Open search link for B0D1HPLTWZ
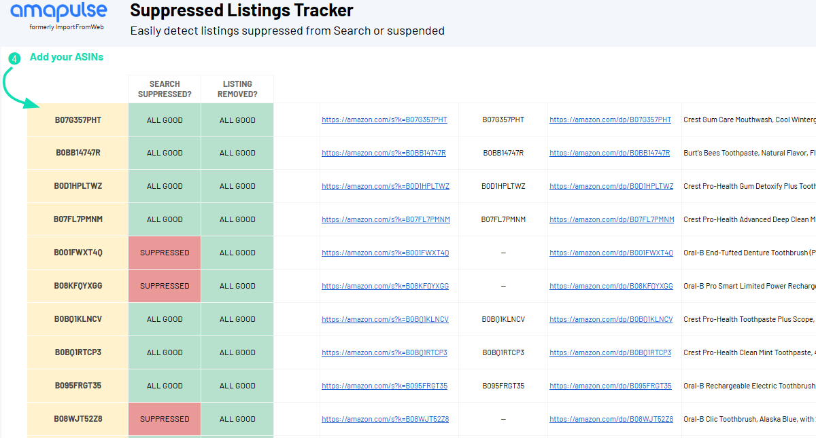The height and width of the screenshot is (438, 816). point(386,187)
